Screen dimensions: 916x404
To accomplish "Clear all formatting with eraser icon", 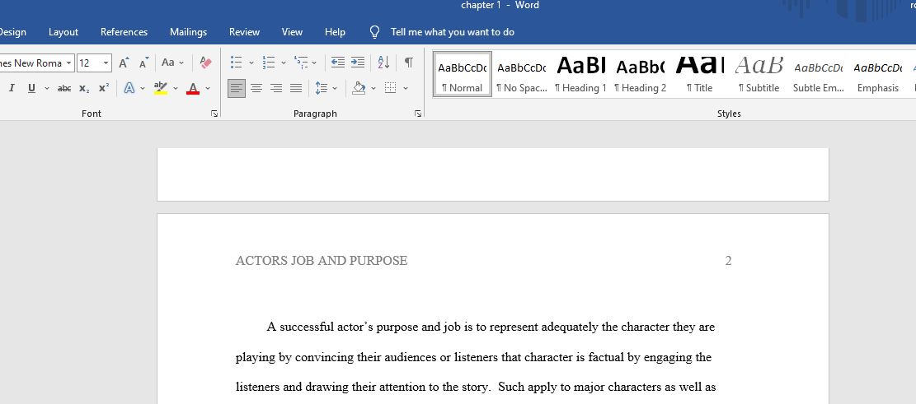I will click(x=205, y=63).
